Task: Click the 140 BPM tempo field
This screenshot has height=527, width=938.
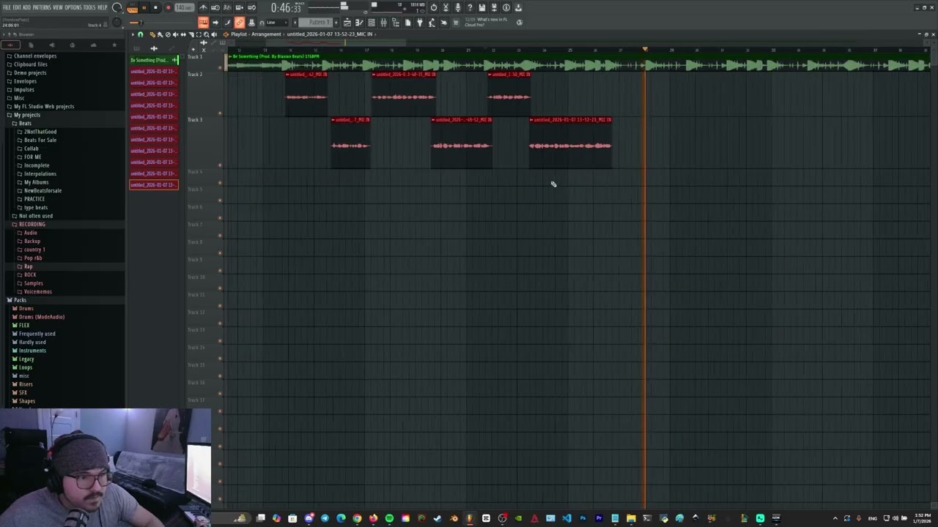Action: (x=185, y=7)
